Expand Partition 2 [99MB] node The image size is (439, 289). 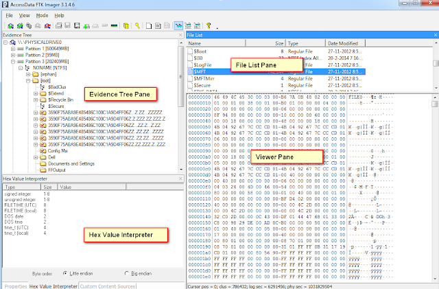tap(13, 55)
